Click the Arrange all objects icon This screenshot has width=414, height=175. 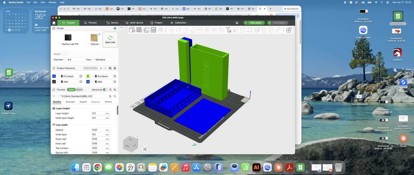click(x=153, y=30)
